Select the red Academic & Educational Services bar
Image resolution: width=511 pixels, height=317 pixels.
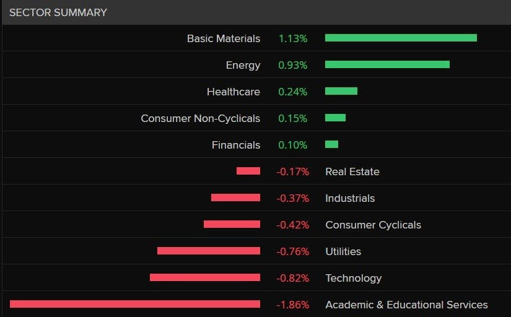pos(135,304)
